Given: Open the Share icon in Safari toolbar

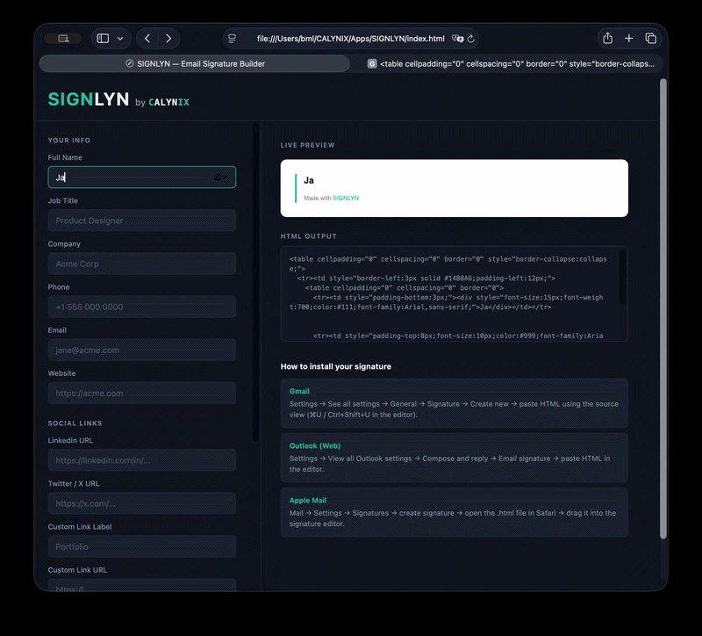Looking at the screenshot, I should [607, 38].
